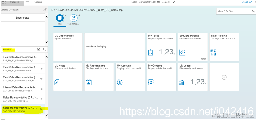Open the My Accounts tile
The image size is (256, 120).
click(130, 77)
